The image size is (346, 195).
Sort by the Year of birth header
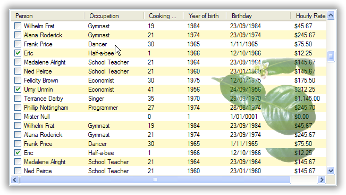[205, 16]
